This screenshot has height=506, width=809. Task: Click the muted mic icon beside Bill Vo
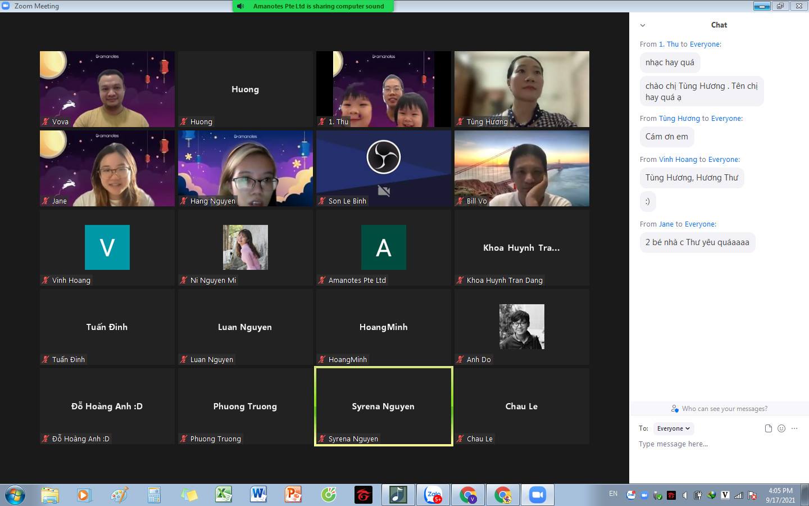tap(460, 201)
